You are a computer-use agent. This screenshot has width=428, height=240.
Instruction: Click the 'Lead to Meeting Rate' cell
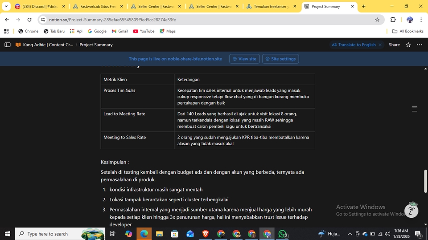coord(137,120)
